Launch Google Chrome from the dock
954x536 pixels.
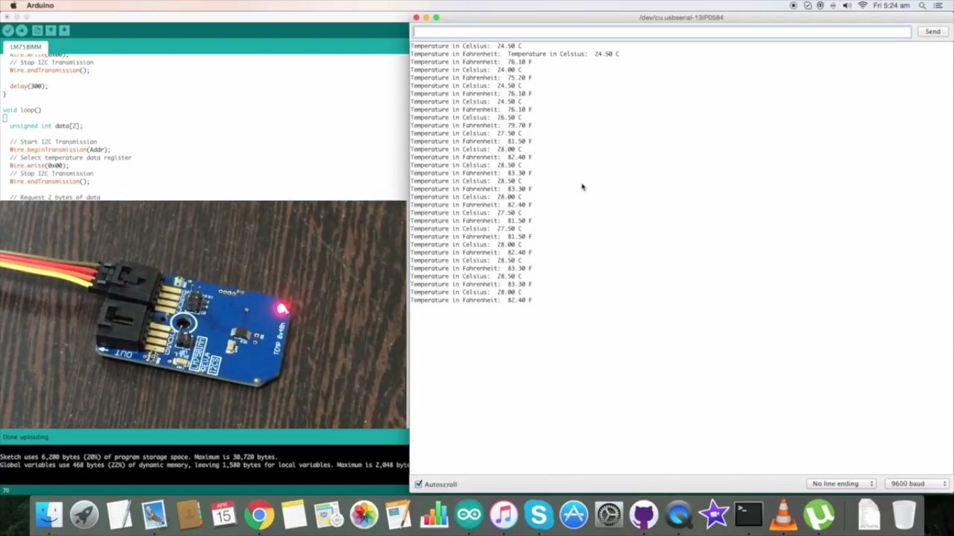coord(259,515)
